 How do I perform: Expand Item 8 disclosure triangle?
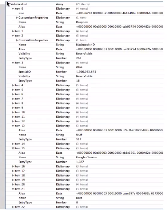point(13,103)
